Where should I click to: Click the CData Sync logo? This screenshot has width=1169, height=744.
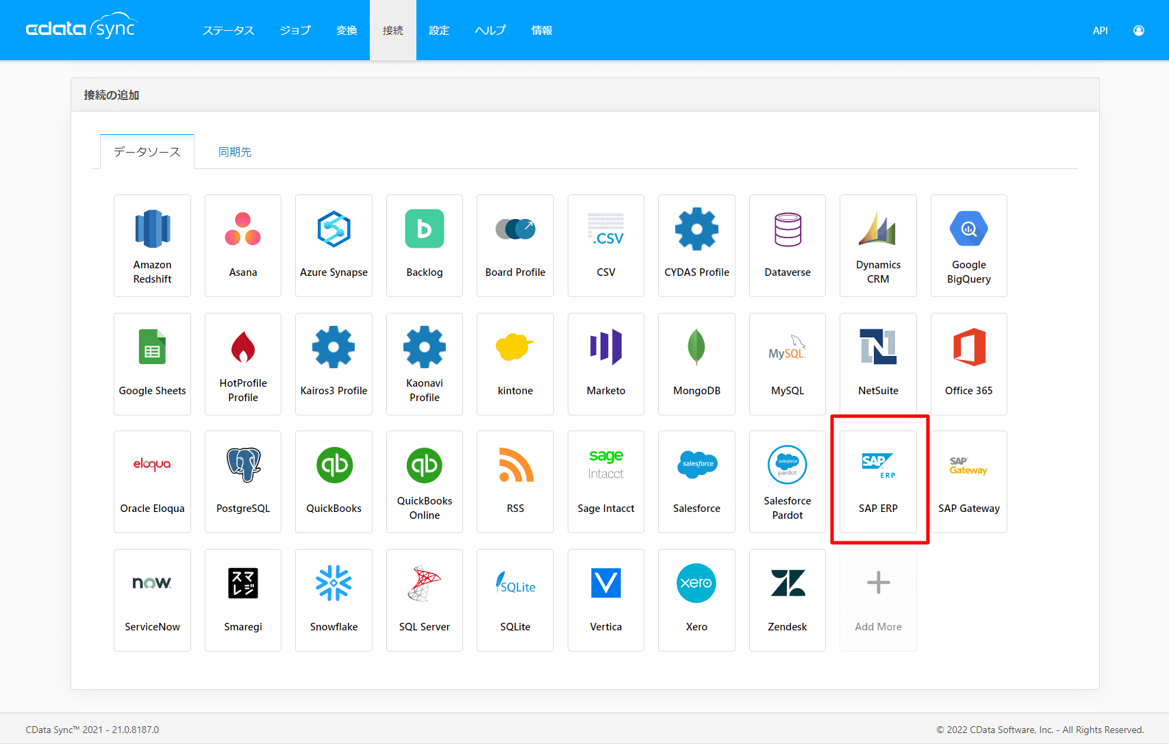coord(81,26)
